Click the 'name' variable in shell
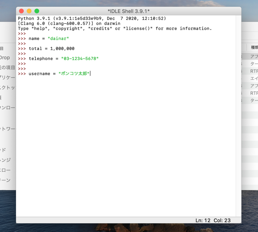 pos(34,39)
